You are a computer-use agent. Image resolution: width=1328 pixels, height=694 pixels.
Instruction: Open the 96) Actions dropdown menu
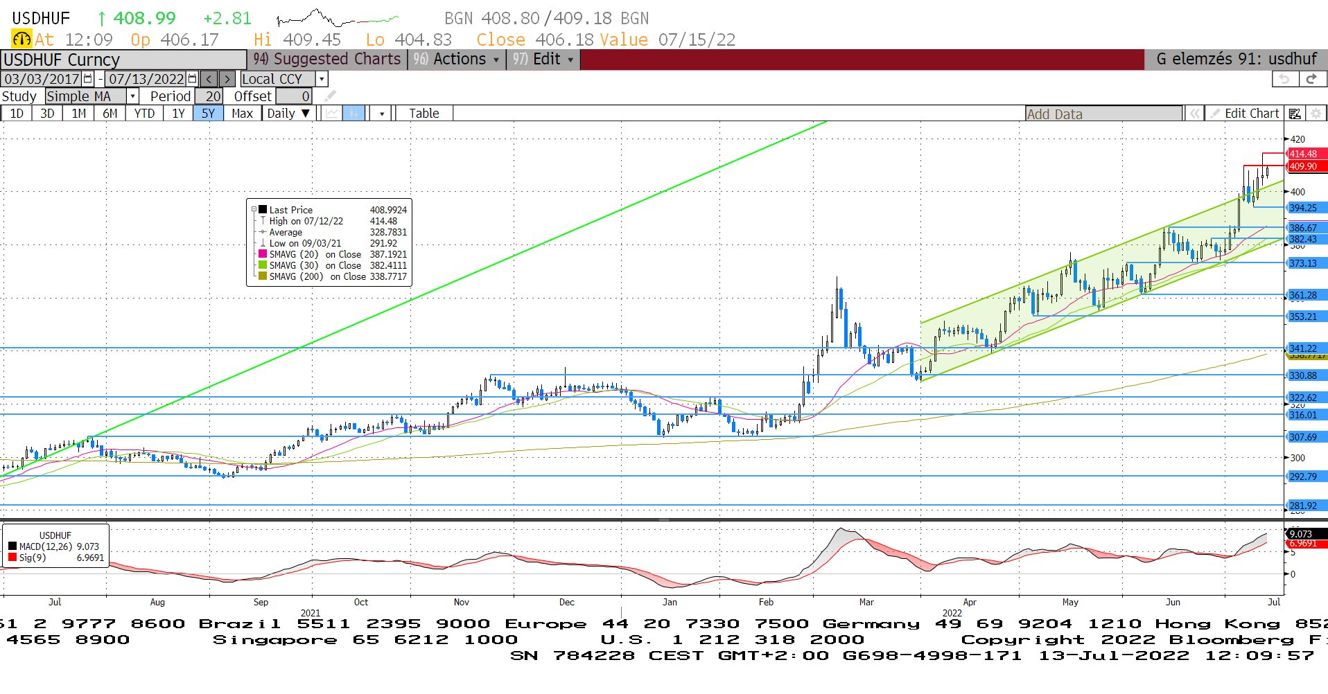(x=455, y=60)
